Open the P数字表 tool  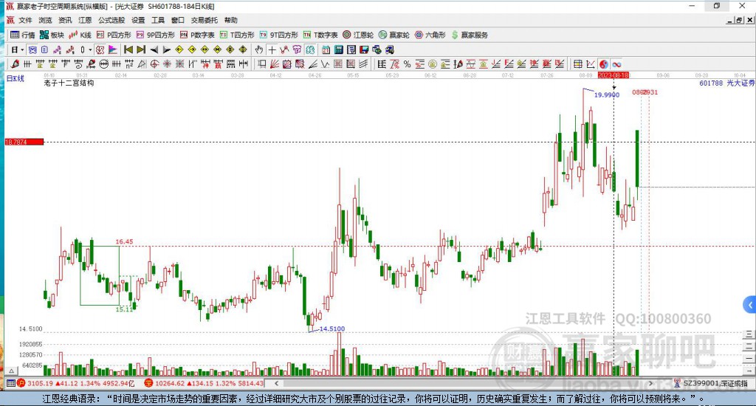(197, 35)
